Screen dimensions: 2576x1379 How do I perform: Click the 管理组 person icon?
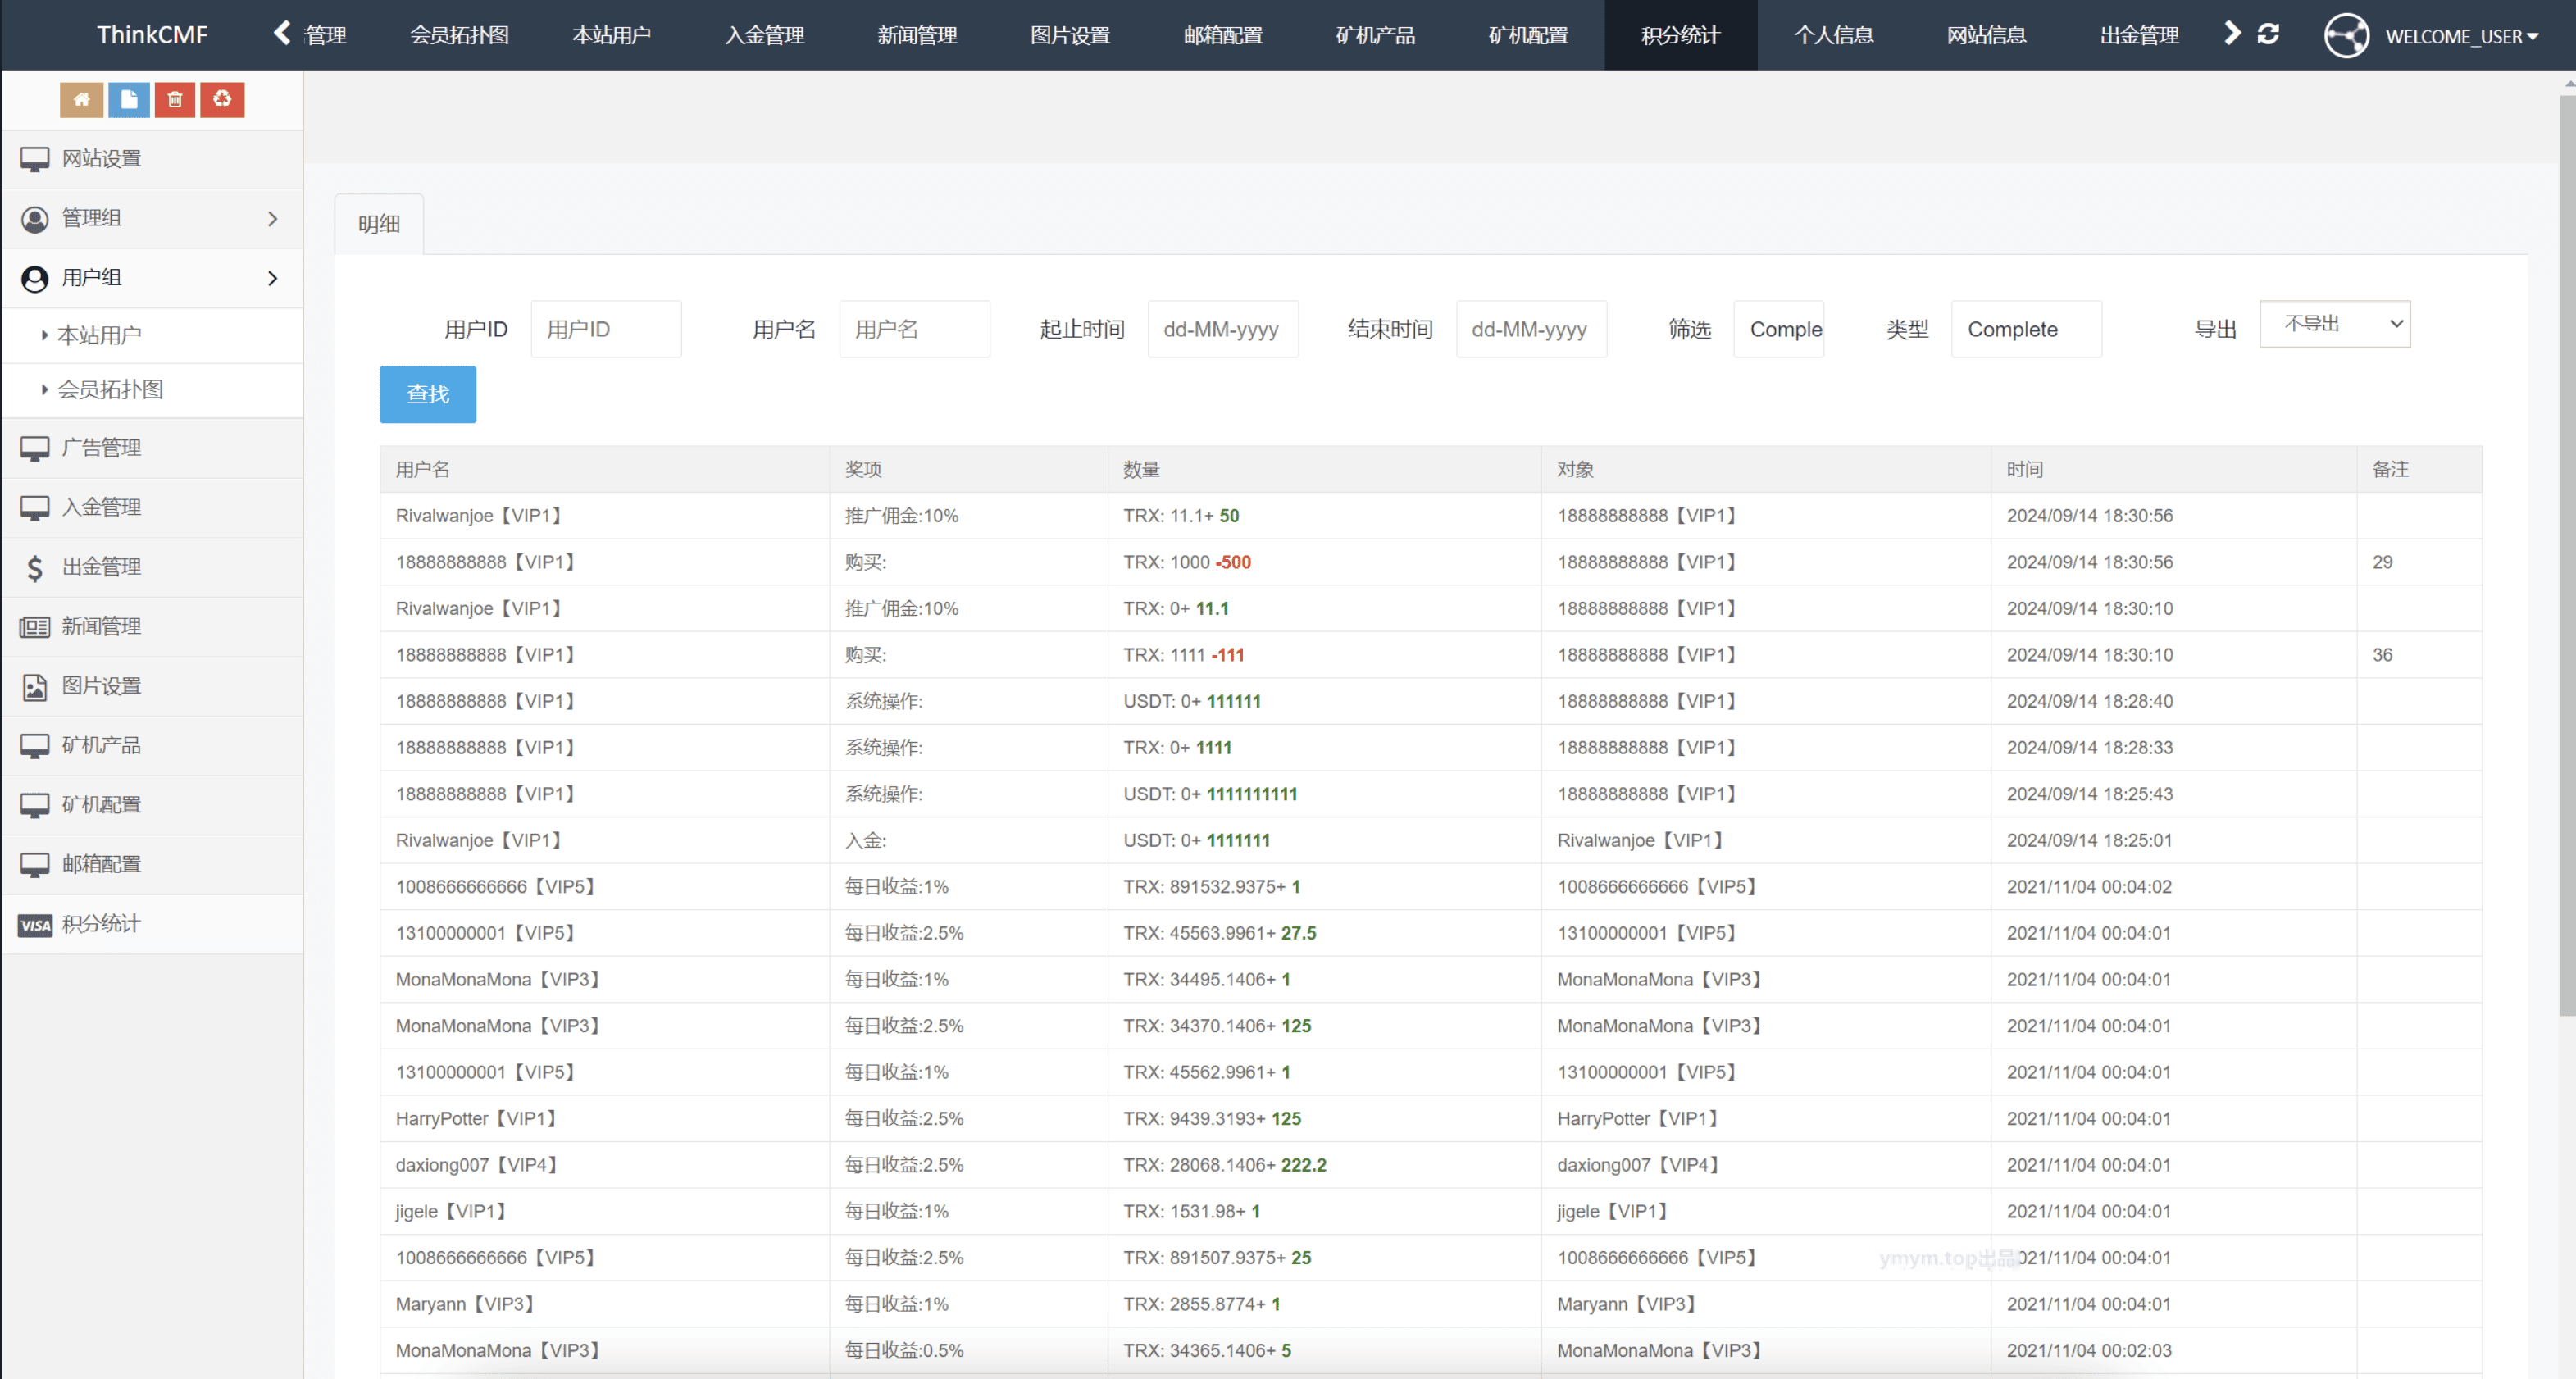coord(35,219)
